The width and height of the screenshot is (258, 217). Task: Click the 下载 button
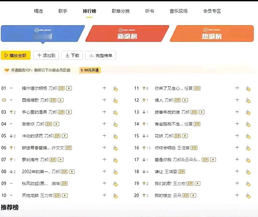click(x=72, y=55)
